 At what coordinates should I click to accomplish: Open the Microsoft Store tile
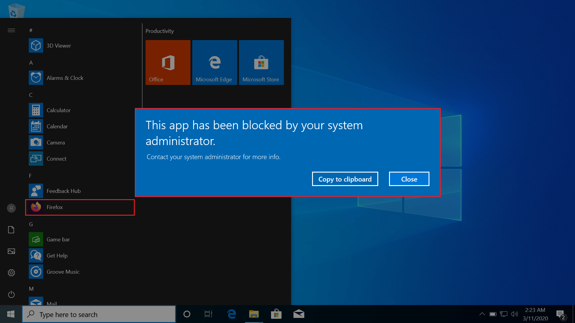[x=261, y=63]
